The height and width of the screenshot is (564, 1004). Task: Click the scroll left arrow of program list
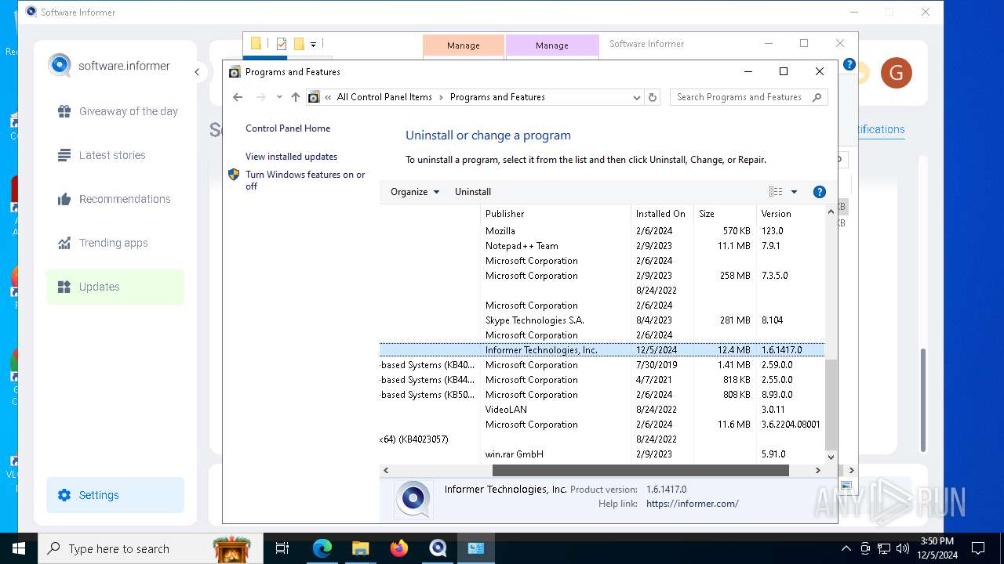(385, 470)
